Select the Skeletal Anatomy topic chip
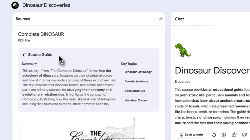 coord(136,81)
